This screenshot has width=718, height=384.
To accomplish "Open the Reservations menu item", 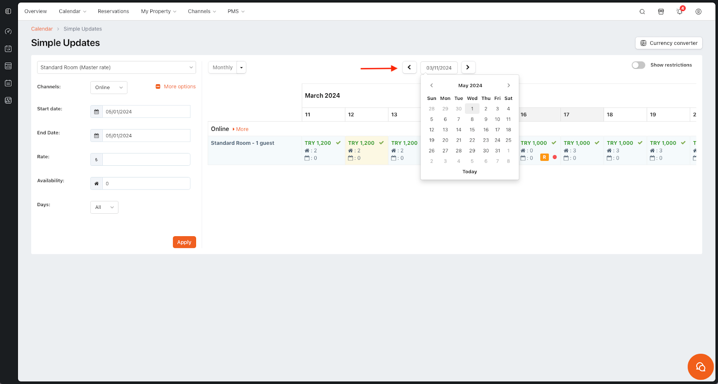I will click(113, 11).
